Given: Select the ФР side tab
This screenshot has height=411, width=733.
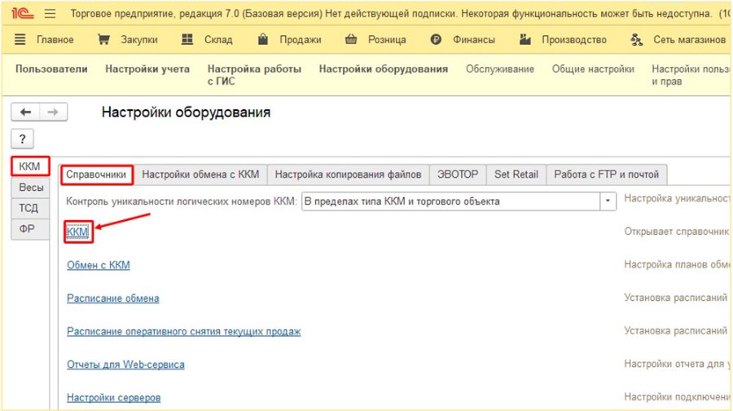Looking at the screenshot, I should tap(30, 229).
